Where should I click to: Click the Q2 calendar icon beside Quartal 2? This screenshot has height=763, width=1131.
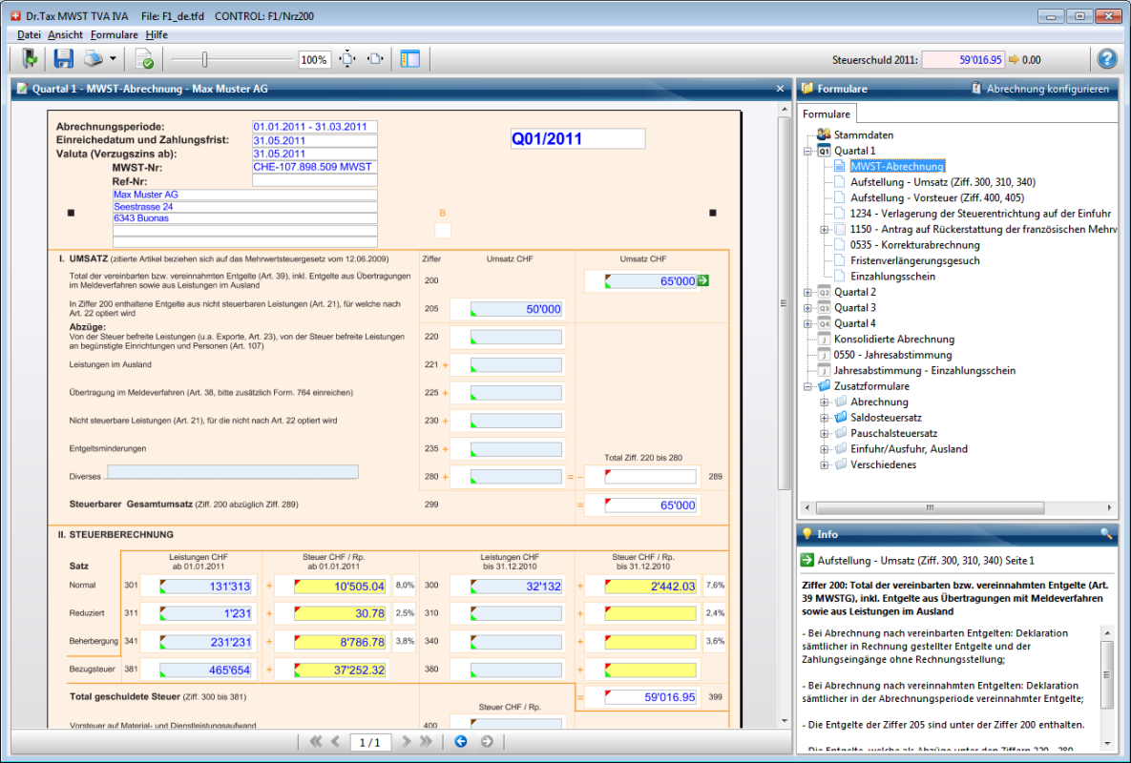point(824,293)
